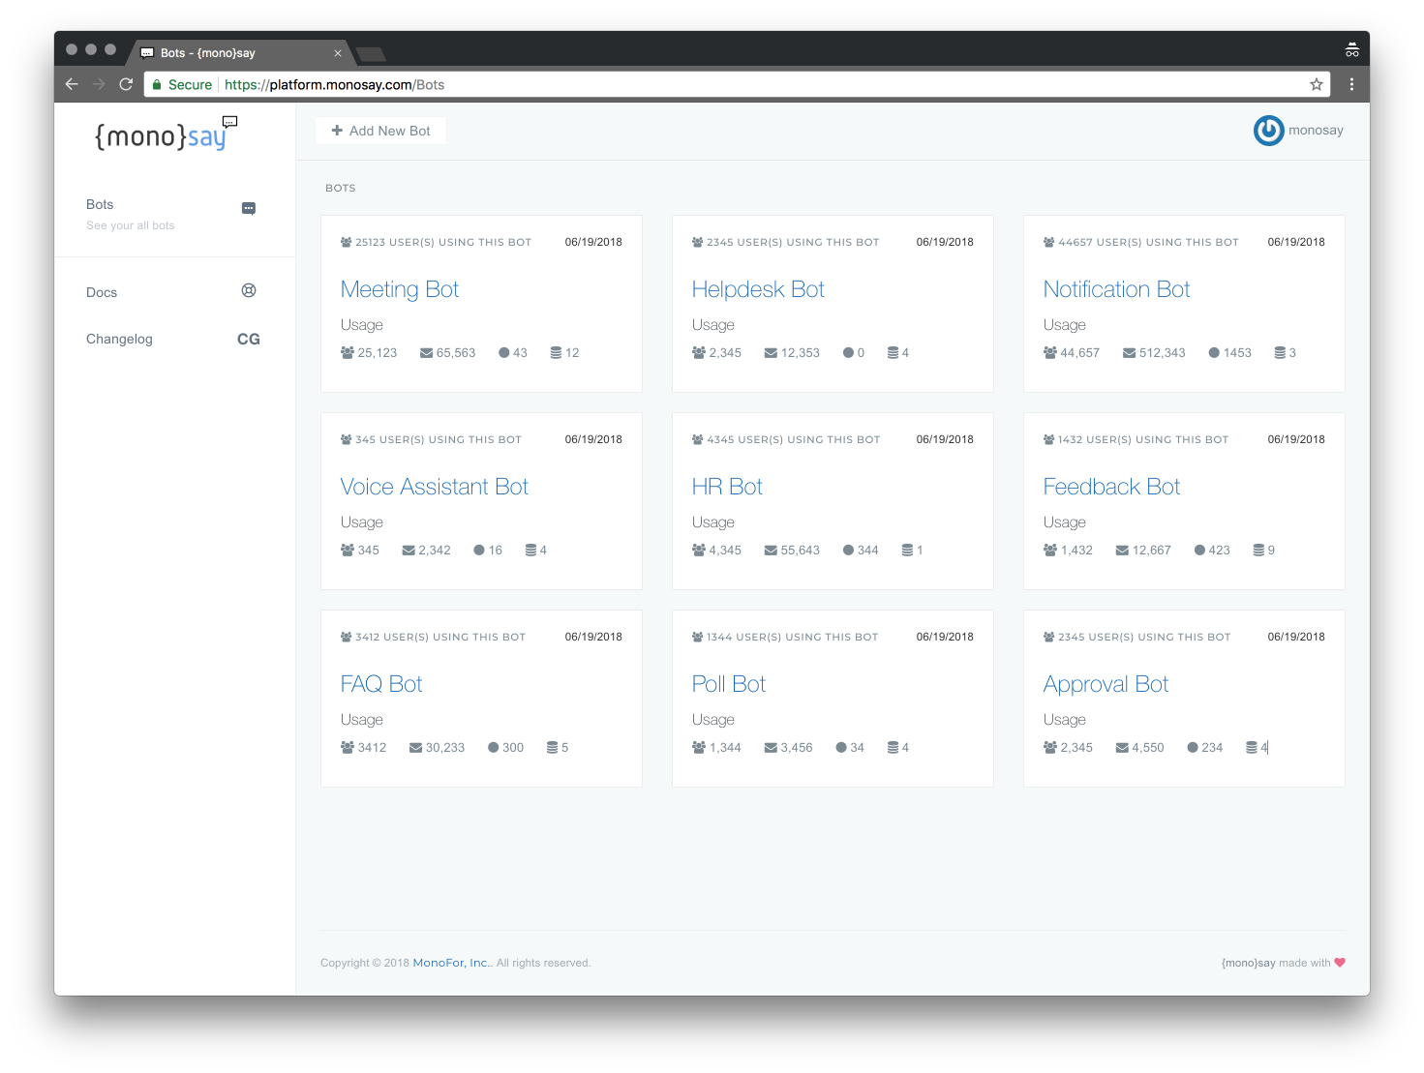Click HR Bot database icon beside 1
Viewport: 1424px width, 1073px height.
pos(907,551)
